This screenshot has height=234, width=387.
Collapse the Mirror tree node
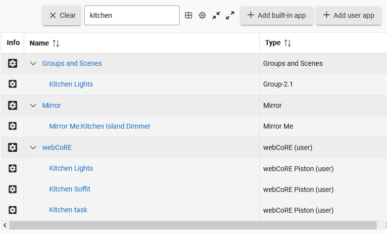[33, 105]
